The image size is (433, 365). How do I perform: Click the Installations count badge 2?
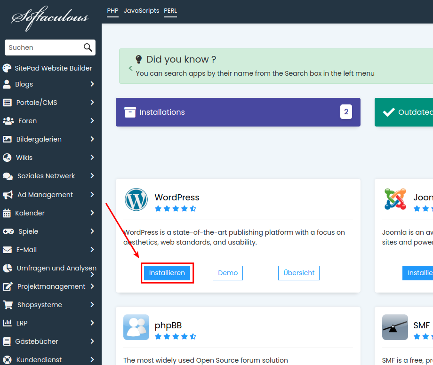[x=346, y=112]
